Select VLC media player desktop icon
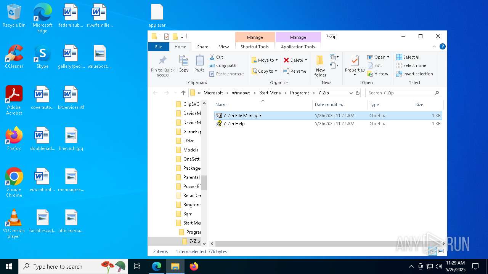Viewport: 488px width, 274px height. [x=14, y=224]
